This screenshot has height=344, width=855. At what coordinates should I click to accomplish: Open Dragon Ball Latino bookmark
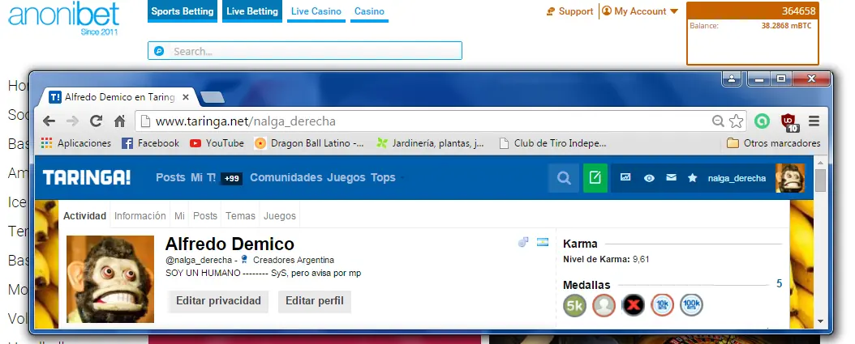[x=310, y=143]
